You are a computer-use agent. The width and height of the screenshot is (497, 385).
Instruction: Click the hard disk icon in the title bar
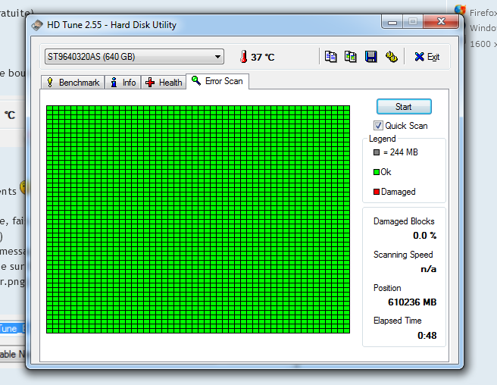[x=37, y=25]
